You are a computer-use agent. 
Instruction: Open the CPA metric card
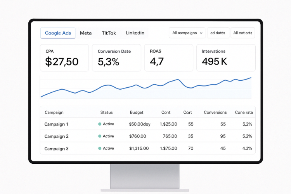pos(64,58)
